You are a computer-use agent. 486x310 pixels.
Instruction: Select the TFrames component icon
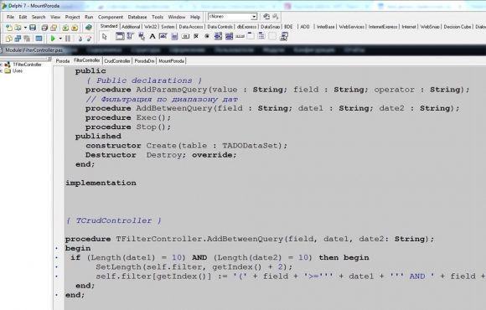tap(120, 36)
